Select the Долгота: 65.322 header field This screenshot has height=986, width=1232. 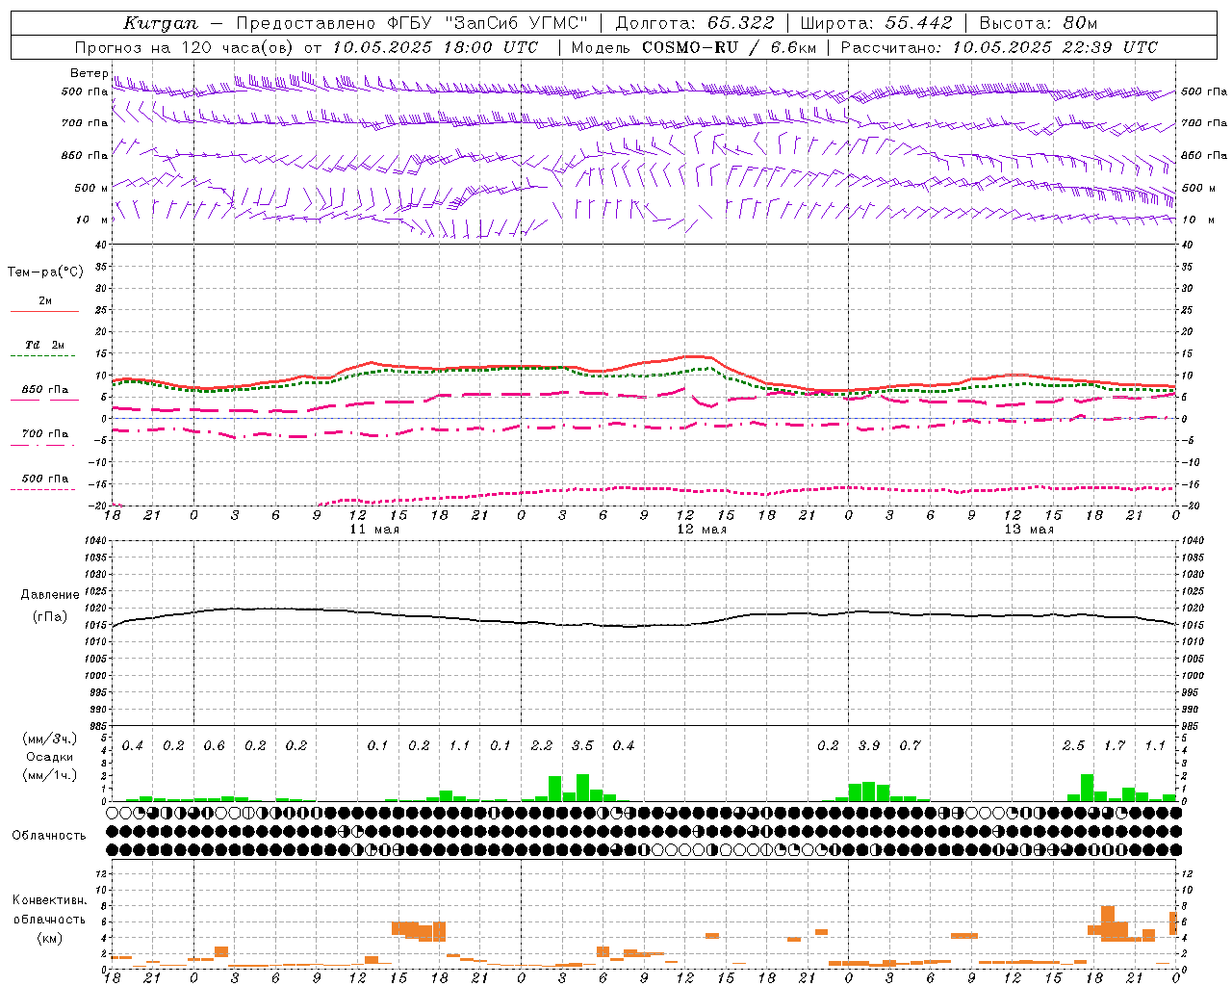pos(694,23)
